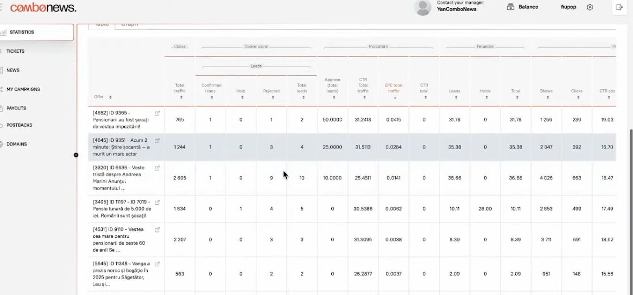Switch to the Graph tab
The width and height of the screenshot is (633, 295).
pos(129,25)
